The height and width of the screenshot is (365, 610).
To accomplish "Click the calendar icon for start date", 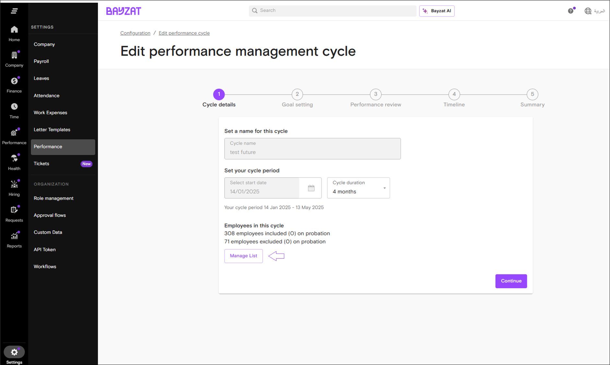I will point(311,188).
